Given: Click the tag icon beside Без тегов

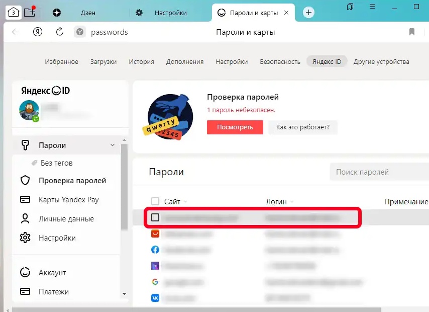Looking at the screenshot, I should 34,163.
